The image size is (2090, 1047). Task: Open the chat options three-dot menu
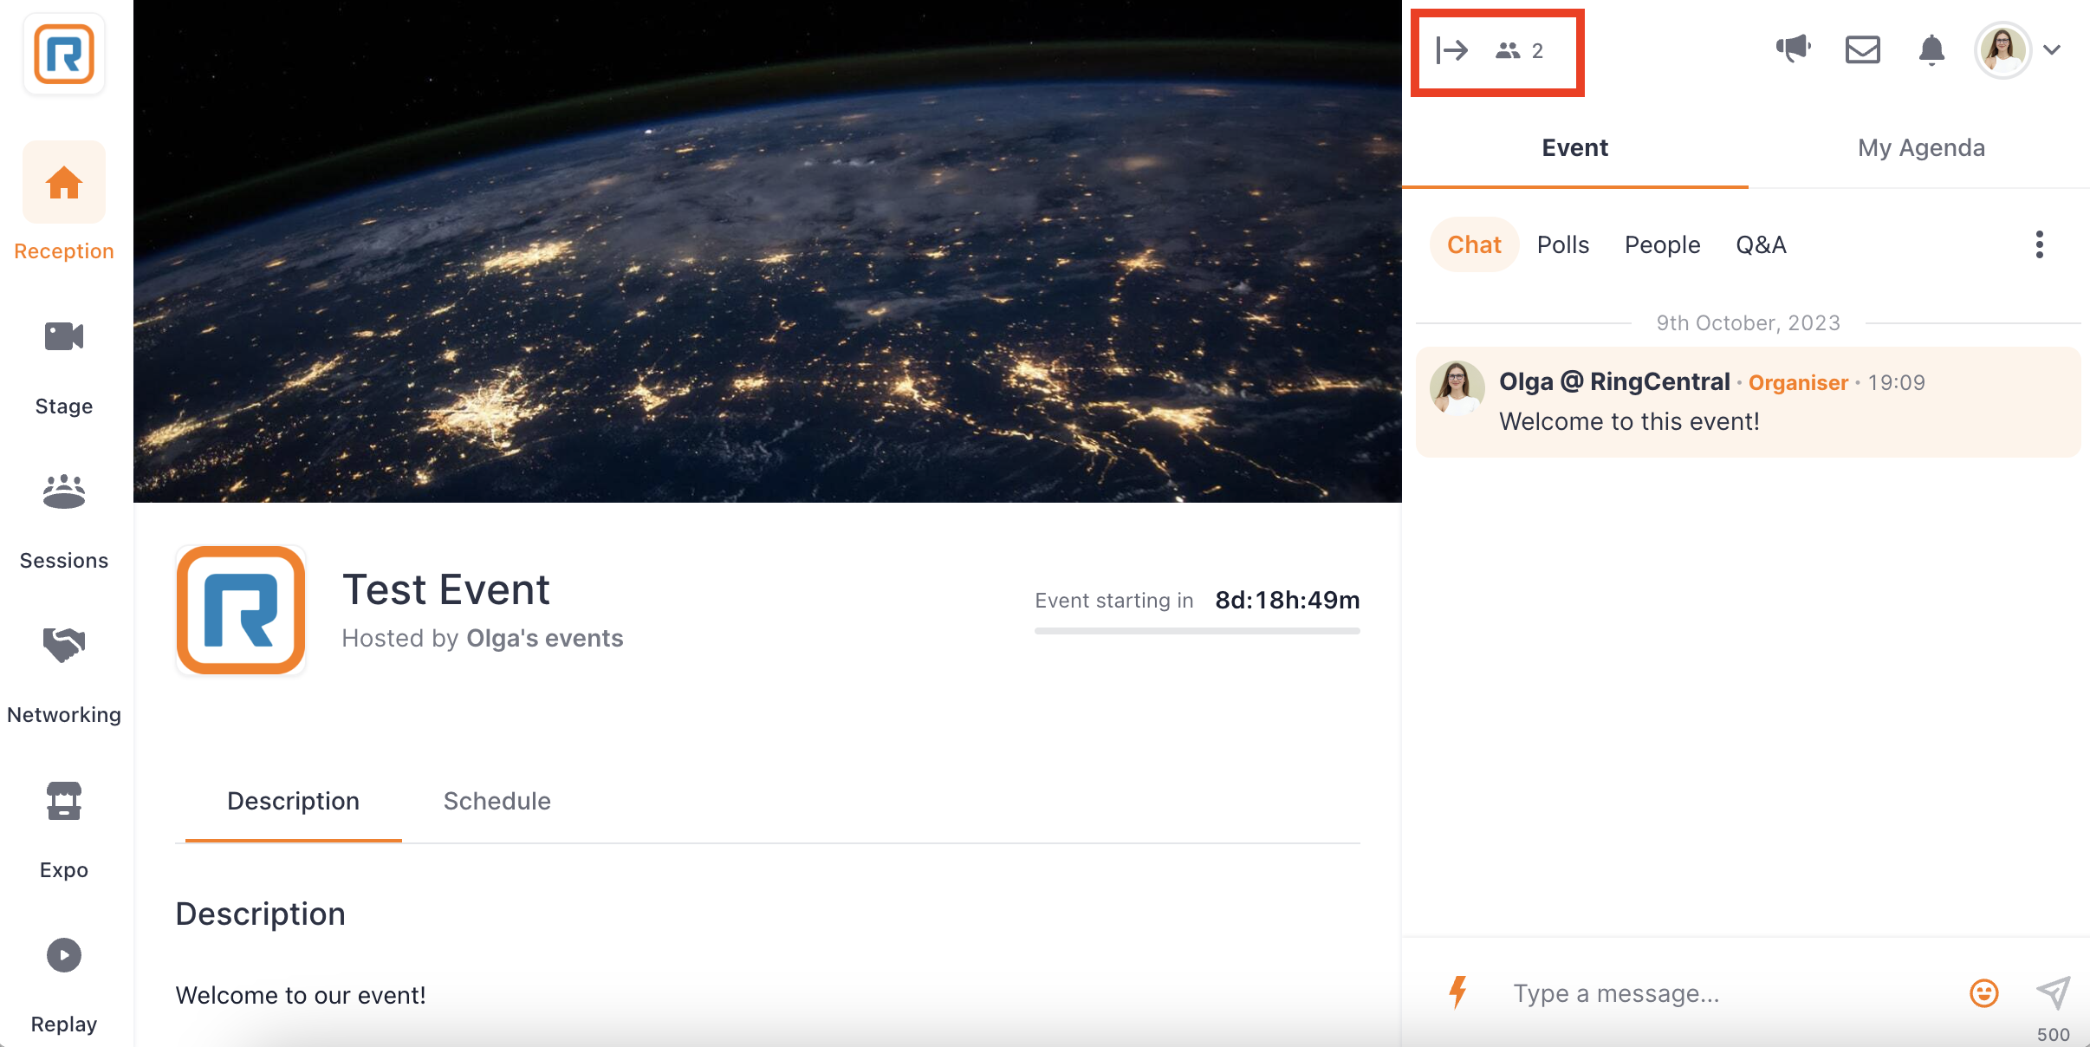[x=2040, y=244]
